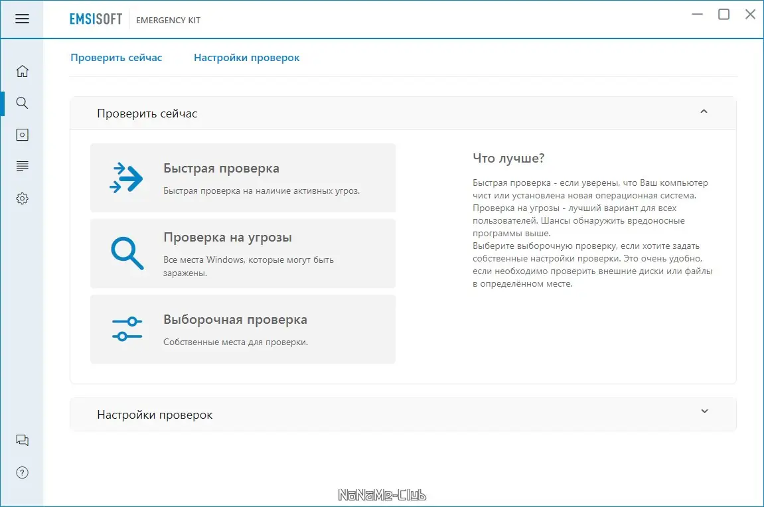The height and width of the screenshot is (507, 764).
Task: Toggle the hamburger menu at top left
Action: (x=22, y=19)
